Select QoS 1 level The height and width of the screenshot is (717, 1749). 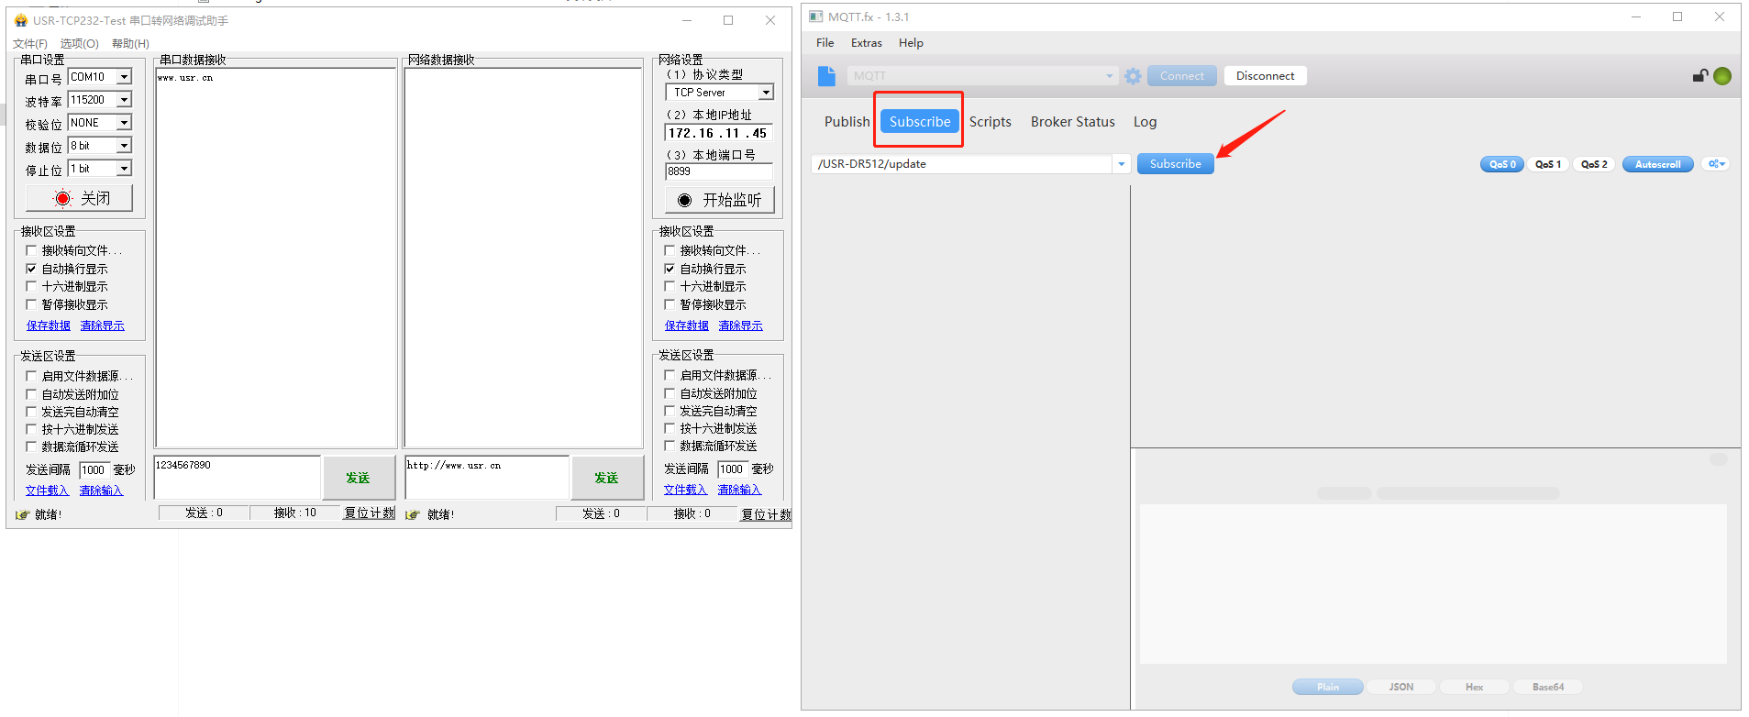coord(1547,164)
